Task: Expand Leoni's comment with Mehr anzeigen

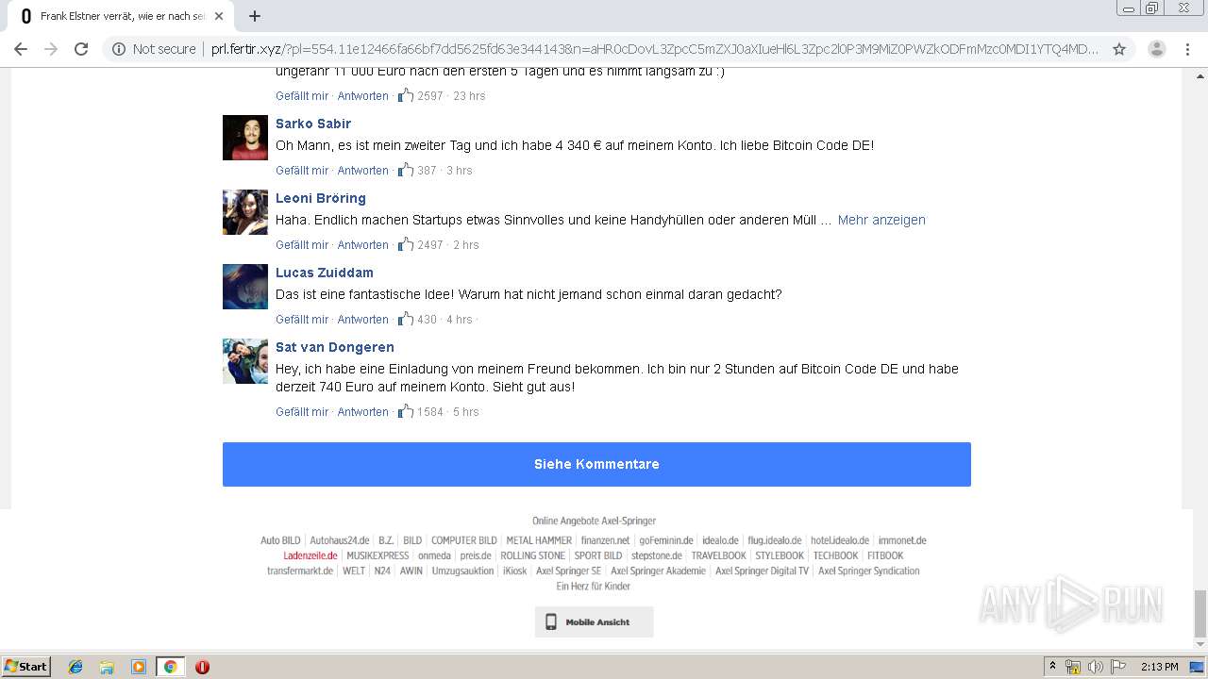Action: (881, 220)
